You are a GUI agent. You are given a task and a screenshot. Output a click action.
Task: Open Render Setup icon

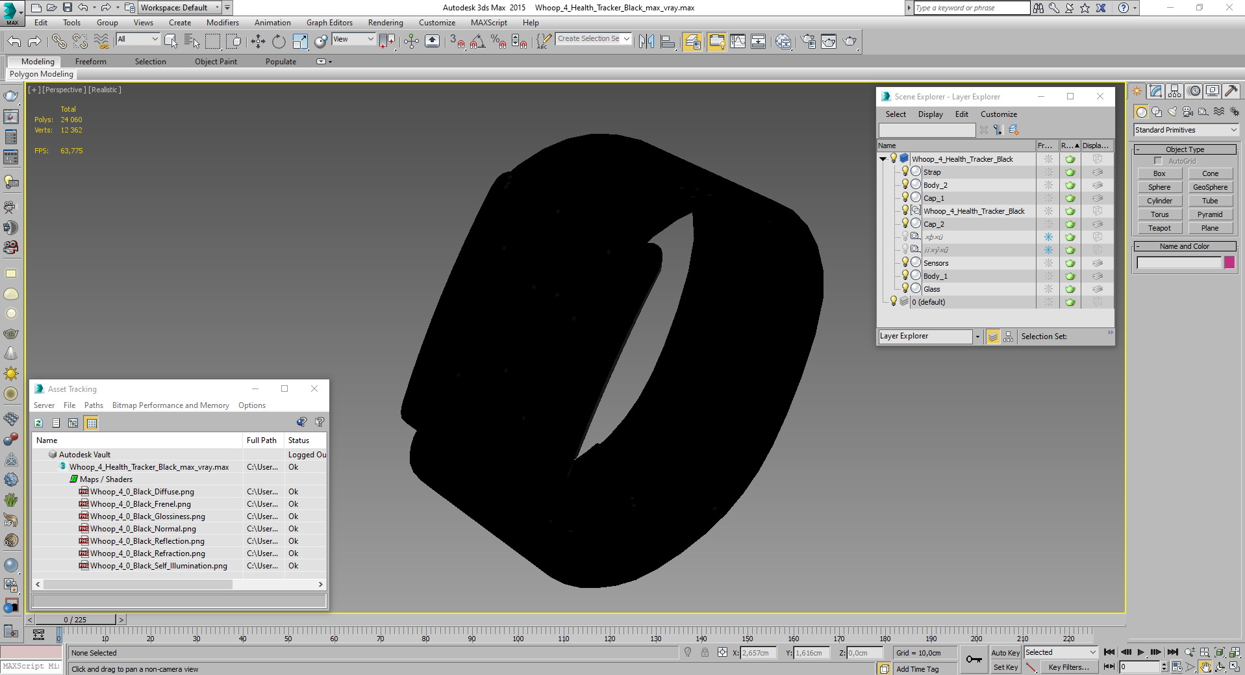tap(808, 42)
